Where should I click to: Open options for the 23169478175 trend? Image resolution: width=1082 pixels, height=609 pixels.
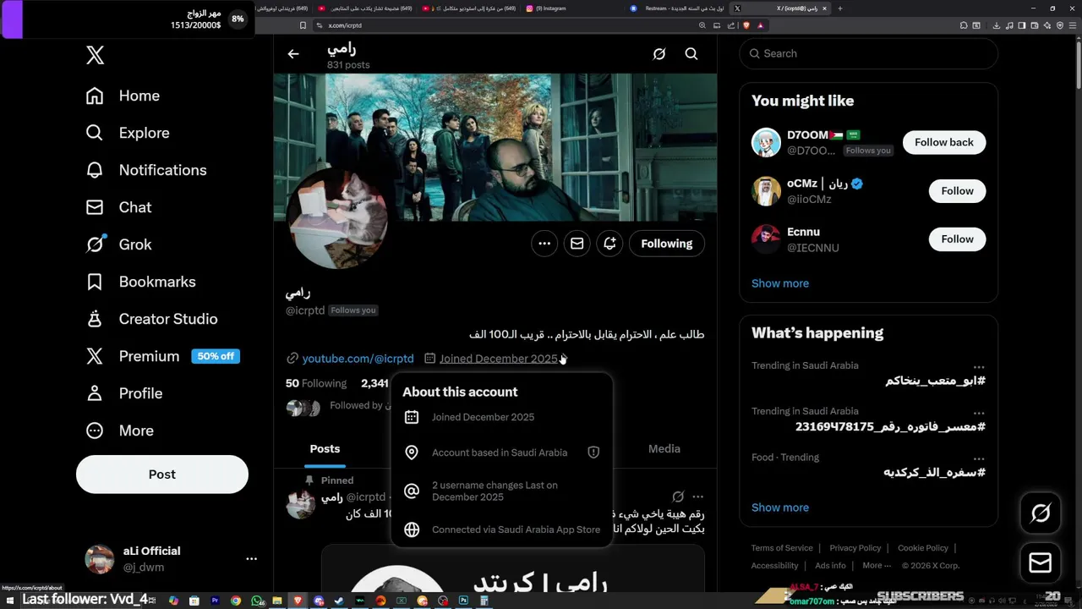point(979,413)
